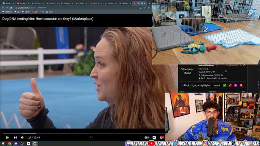This screenshot has width=260, height=146.
Task: Open the Windows Start menu
Action: 3,143
